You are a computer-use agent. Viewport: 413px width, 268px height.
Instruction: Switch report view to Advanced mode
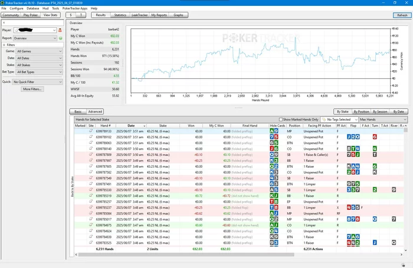(96, 111)
